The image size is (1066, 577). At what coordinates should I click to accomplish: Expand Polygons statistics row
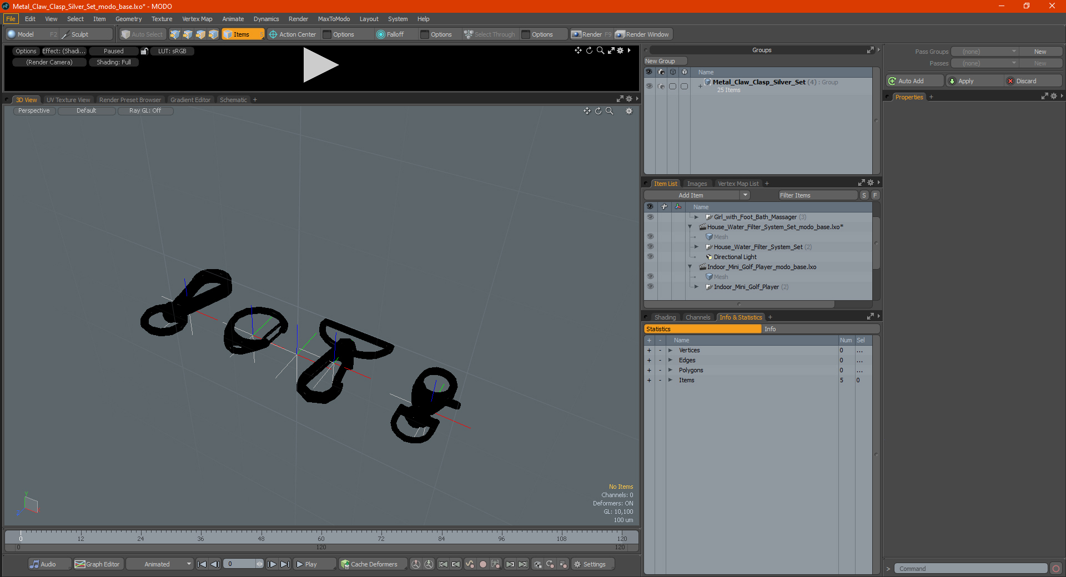point(670,370)
